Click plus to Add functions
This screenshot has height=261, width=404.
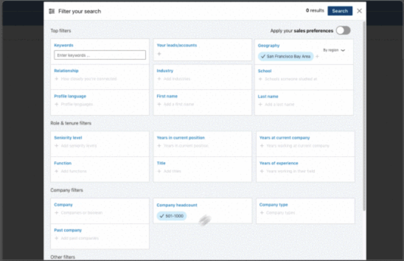click(56, 171)
